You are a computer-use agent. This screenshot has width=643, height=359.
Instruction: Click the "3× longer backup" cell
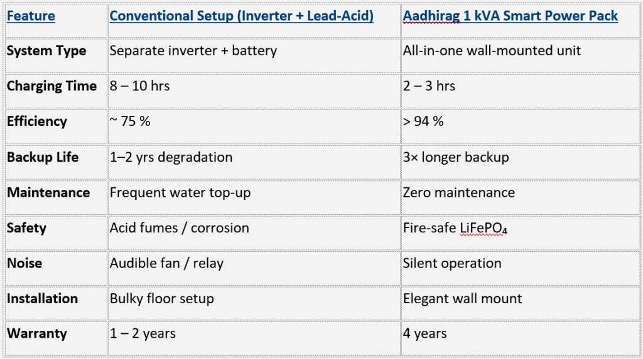pyautogui.click(x=455, y=157)
